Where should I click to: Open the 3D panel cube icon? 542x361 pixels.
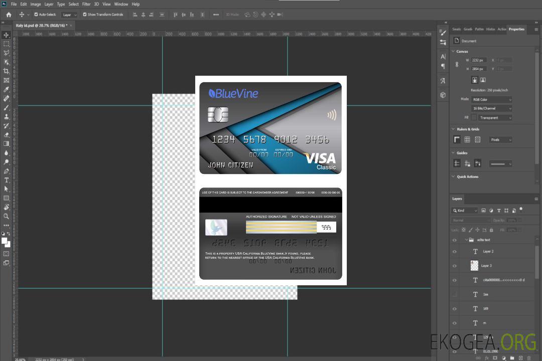(443, 95)
